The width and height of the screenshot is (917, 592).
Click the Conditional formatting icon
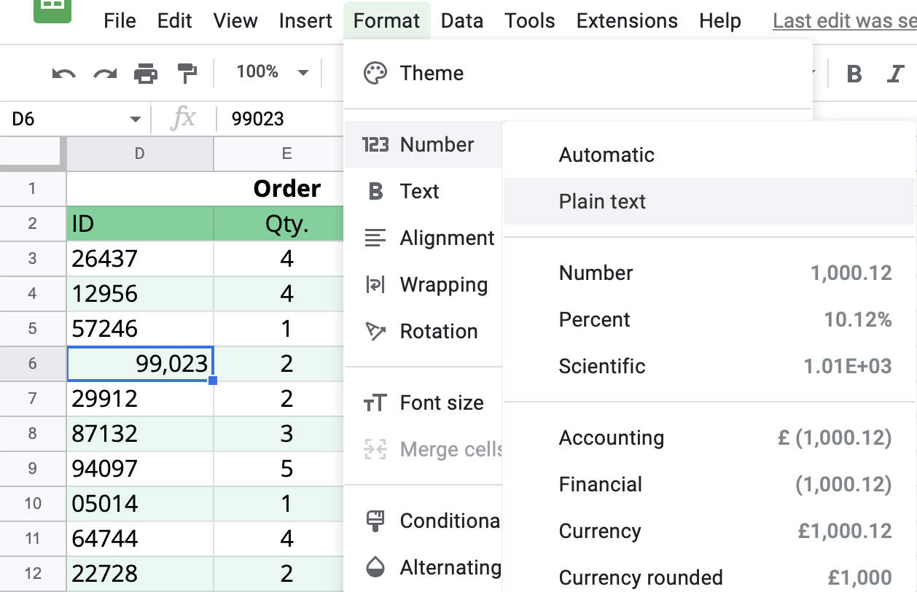[x=375, y=521]
